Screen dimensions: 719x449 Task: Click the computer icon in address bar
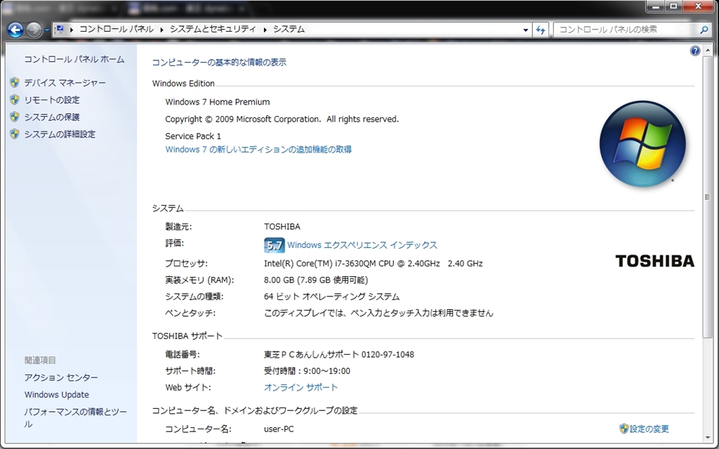click(x=60, y=30)
